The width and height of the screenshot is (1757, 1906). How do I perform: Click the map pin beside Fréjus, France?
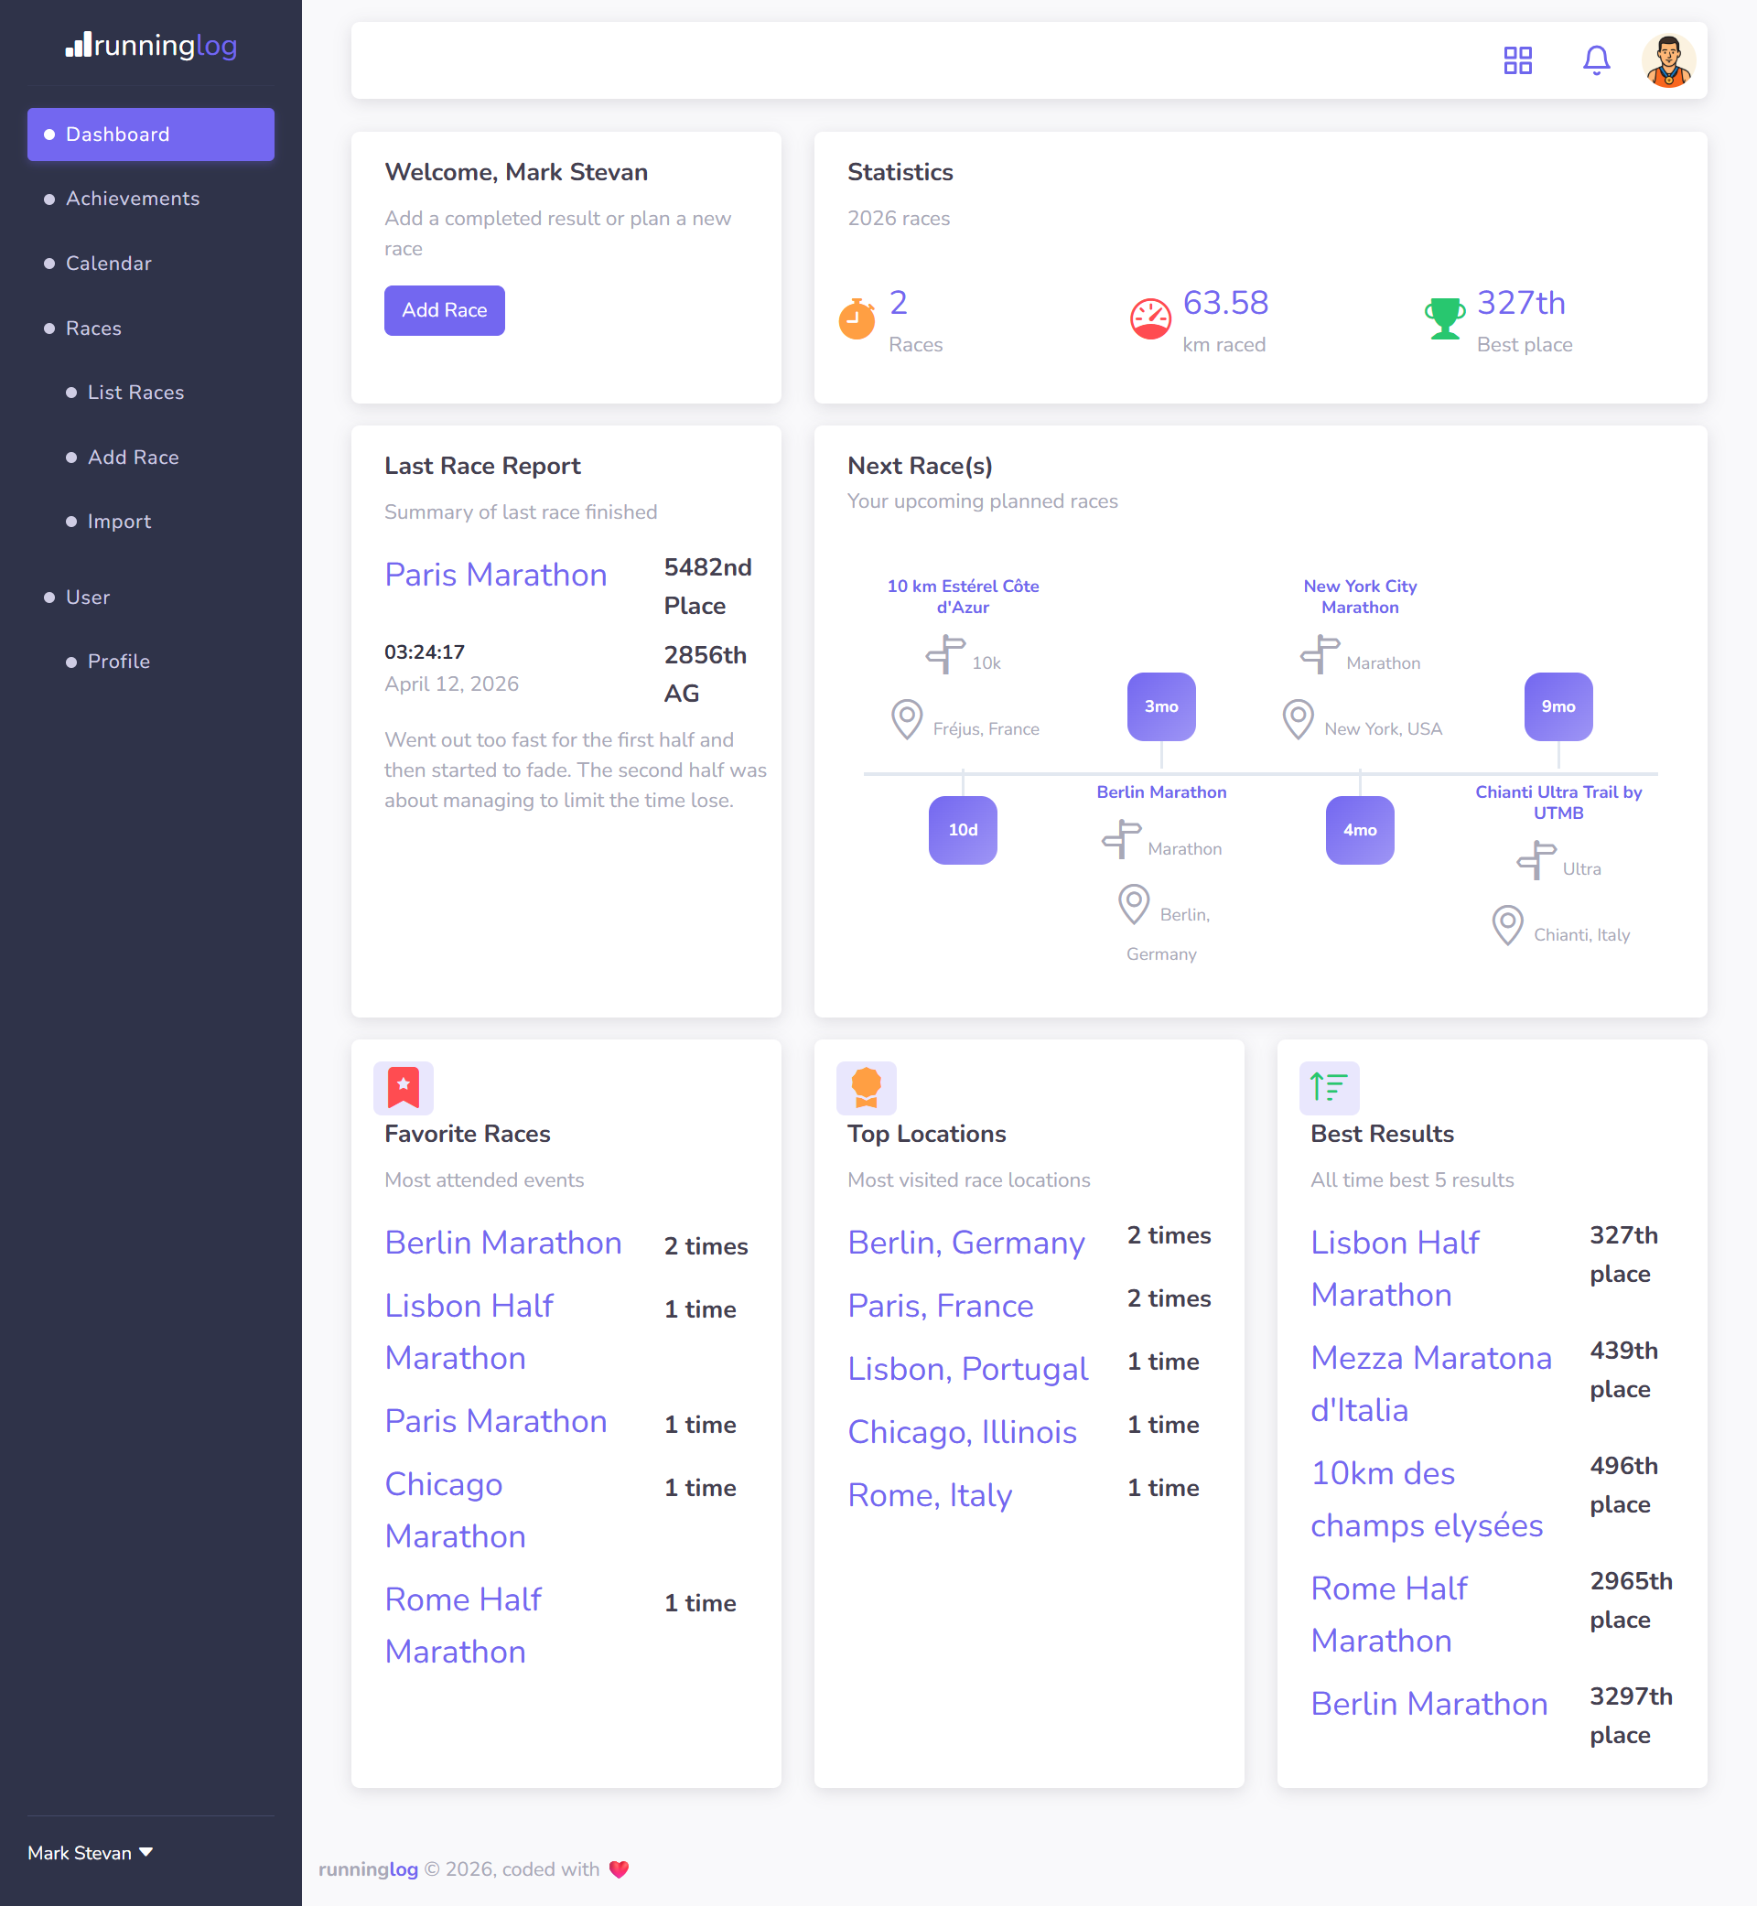(x=906, y=718)
